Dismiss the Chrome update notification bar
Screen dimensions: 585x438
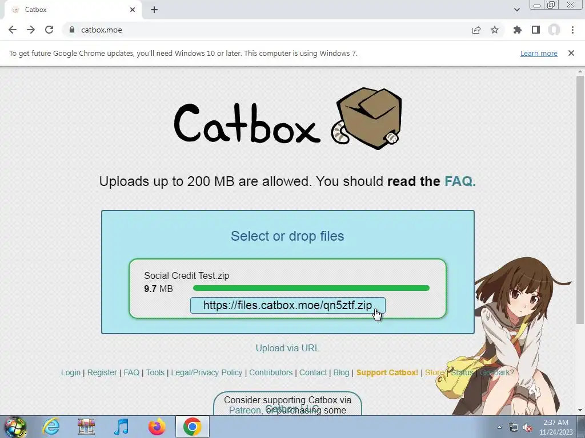tap(571, 53)
